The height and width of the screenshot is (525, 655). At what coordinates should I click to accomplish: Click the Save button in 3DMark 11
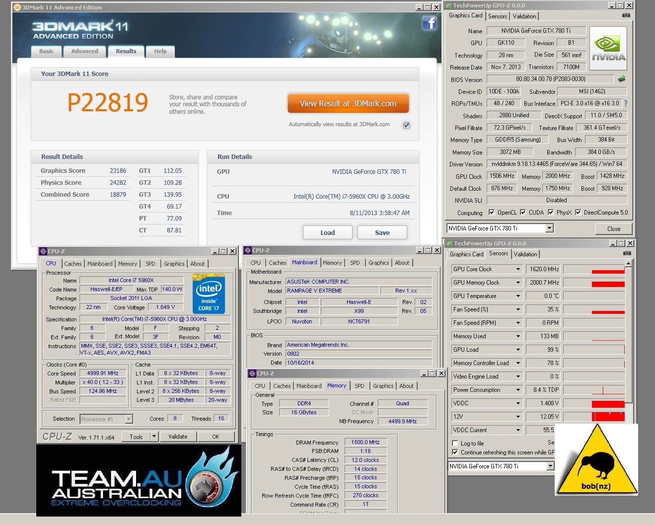coord(382,232)
